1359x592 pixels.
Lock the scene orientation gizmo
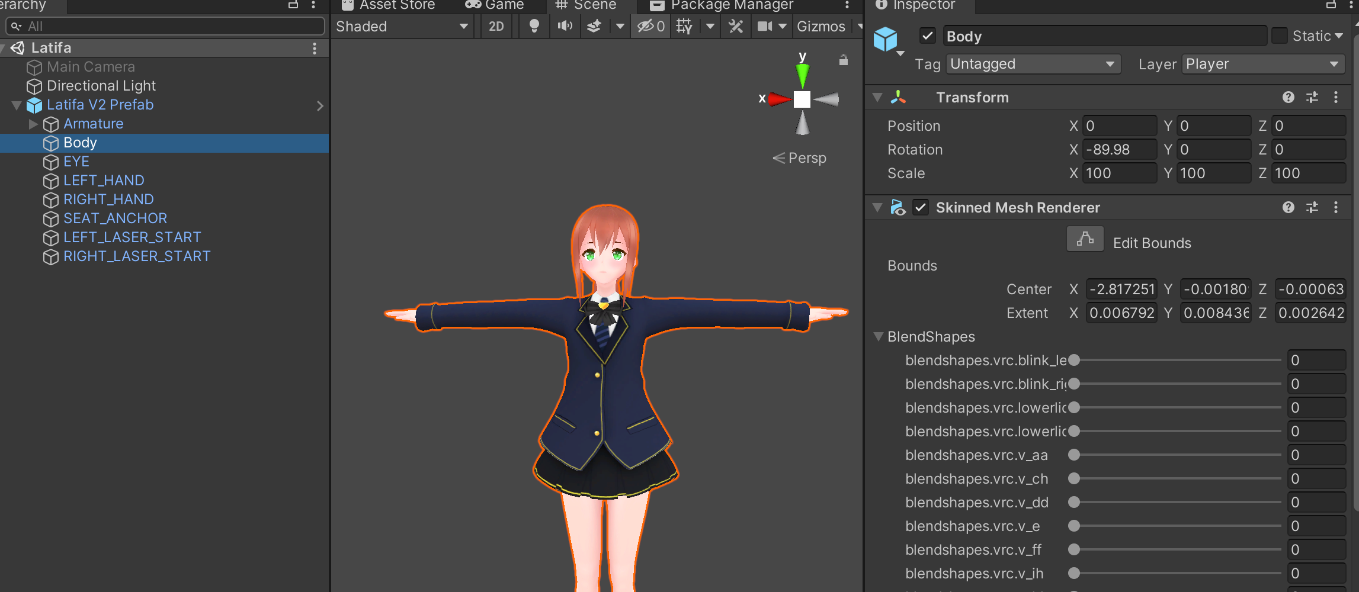tap(844, 60)
